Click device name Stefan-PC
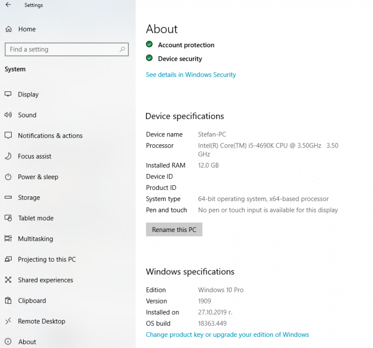373x348 pixels. click(212, 135)
